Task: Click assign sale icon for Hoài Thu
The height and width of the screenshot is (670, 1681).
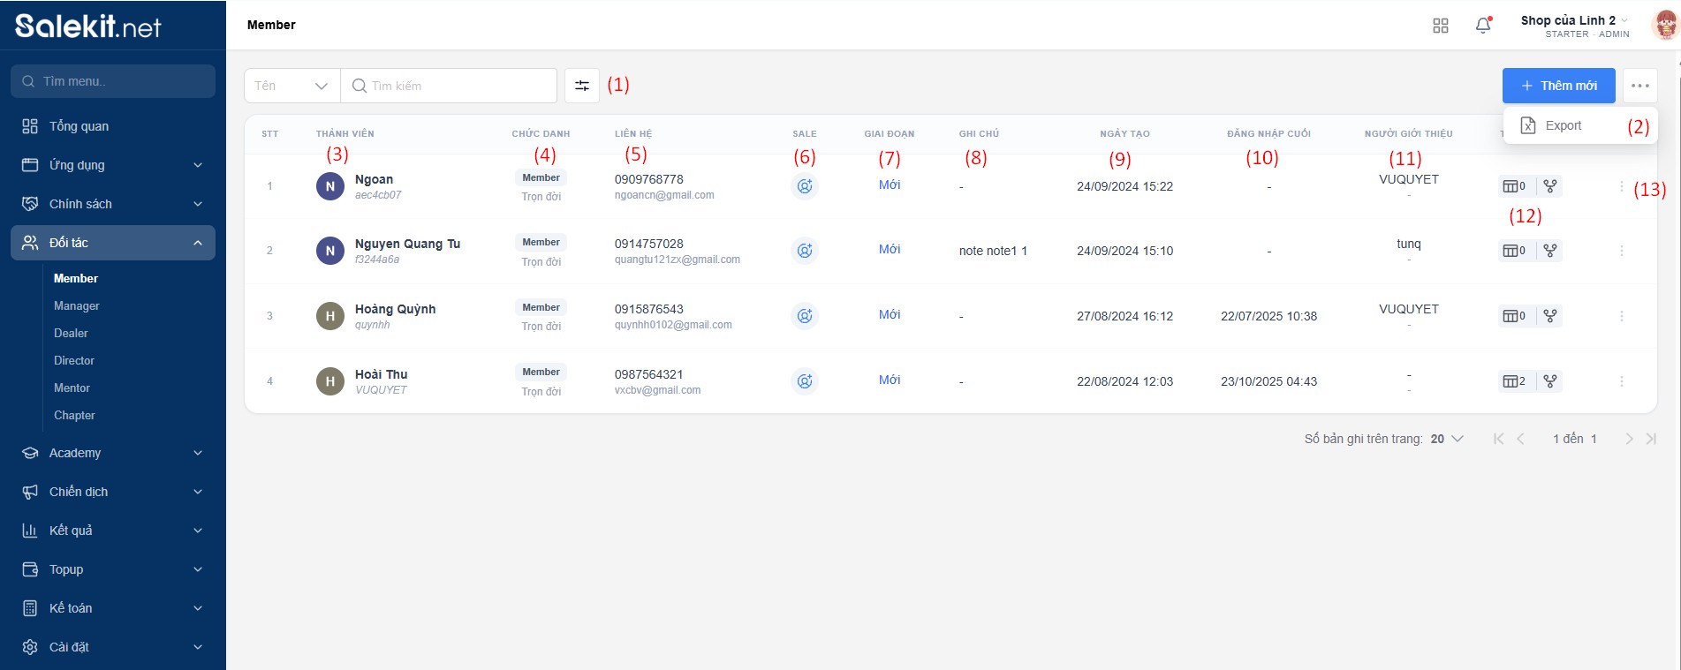Action: [x=804, y=381]
